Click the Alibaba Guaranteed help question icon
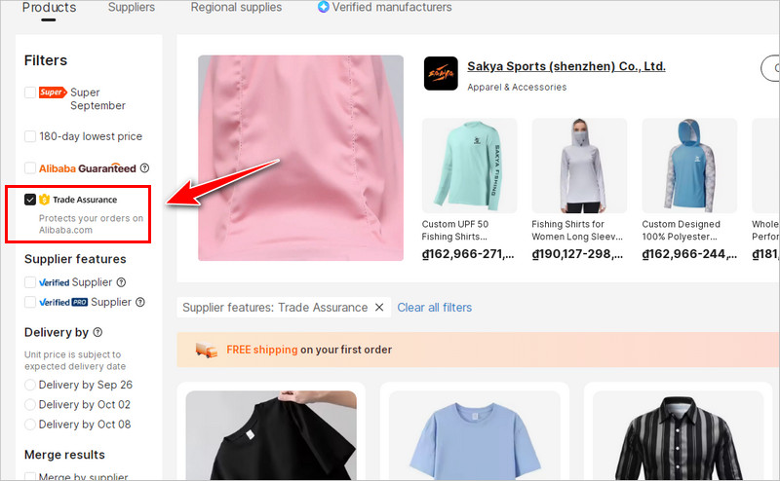The image size is (780, 481). point(144,167)
